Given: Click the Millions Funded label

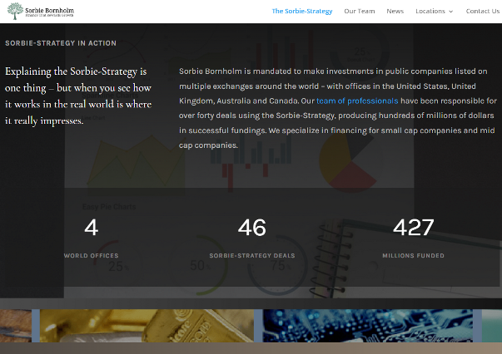Looking at the screenshot, I should [413, 256].
